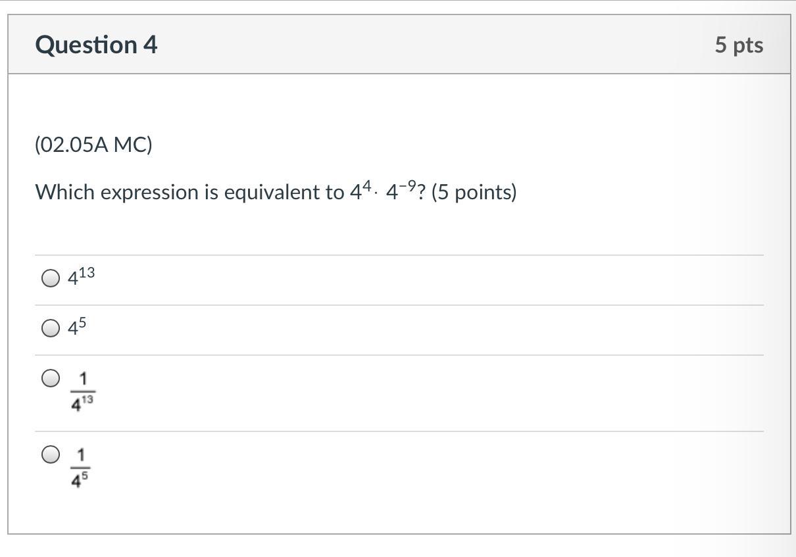
Task: Click the 4^-9 term in the question
Action: (401, 191)
